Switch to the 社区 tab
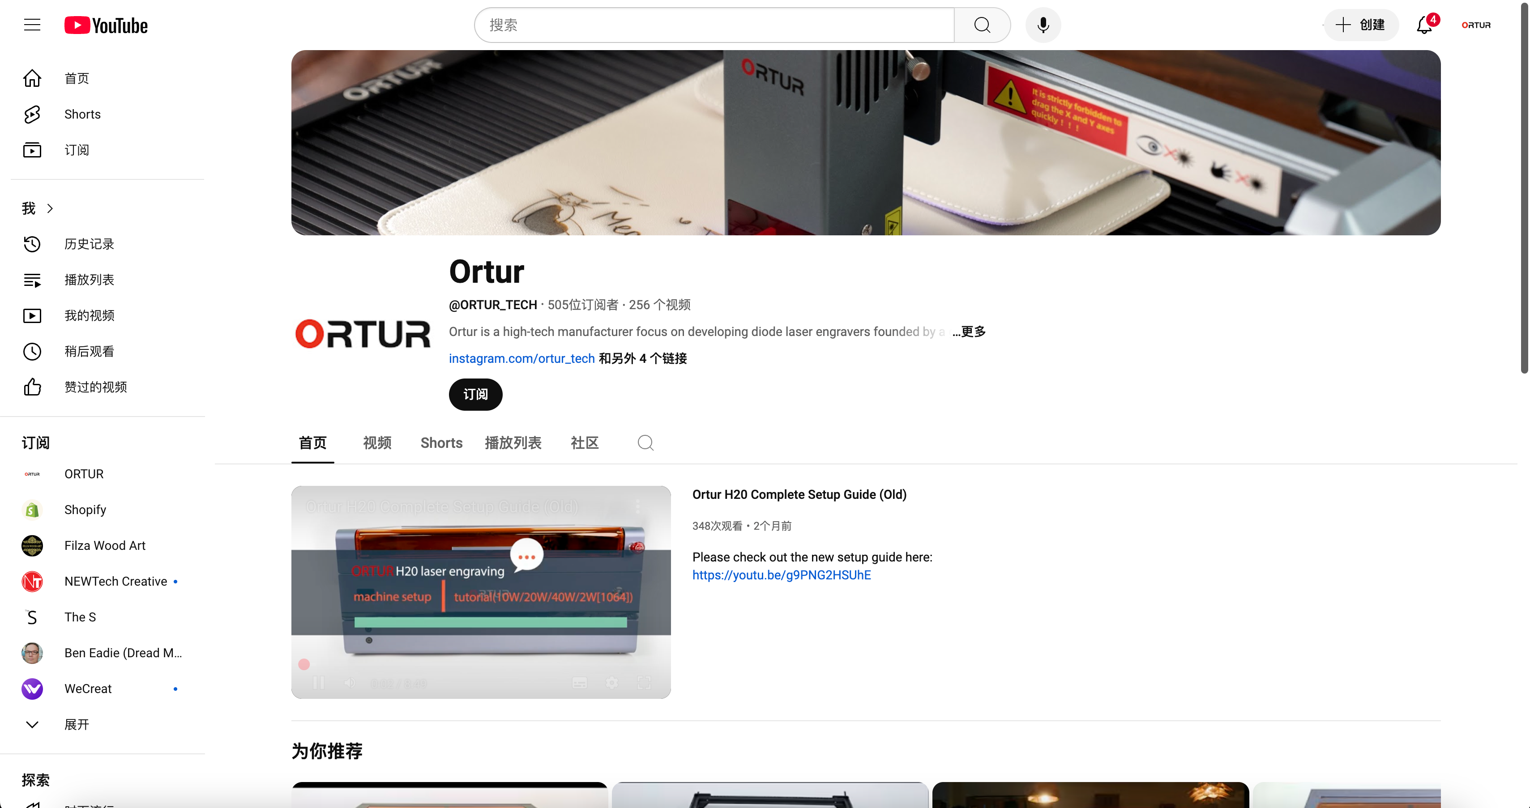Image resolution: width=1530 pixels, height=808 pixels. 585,443
